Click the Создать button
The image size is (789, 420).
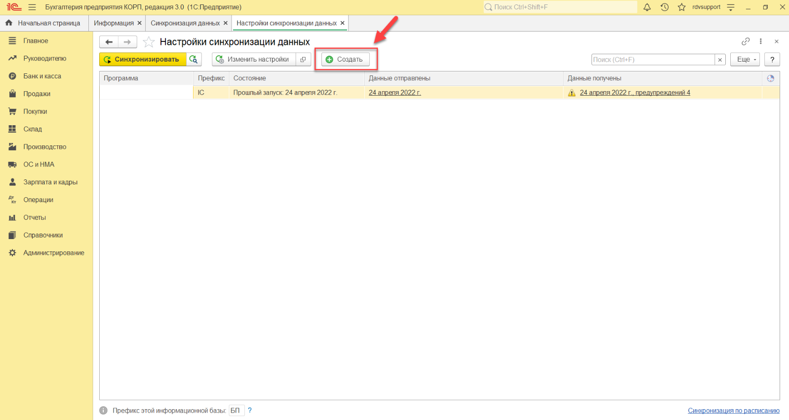pos(346,59)
